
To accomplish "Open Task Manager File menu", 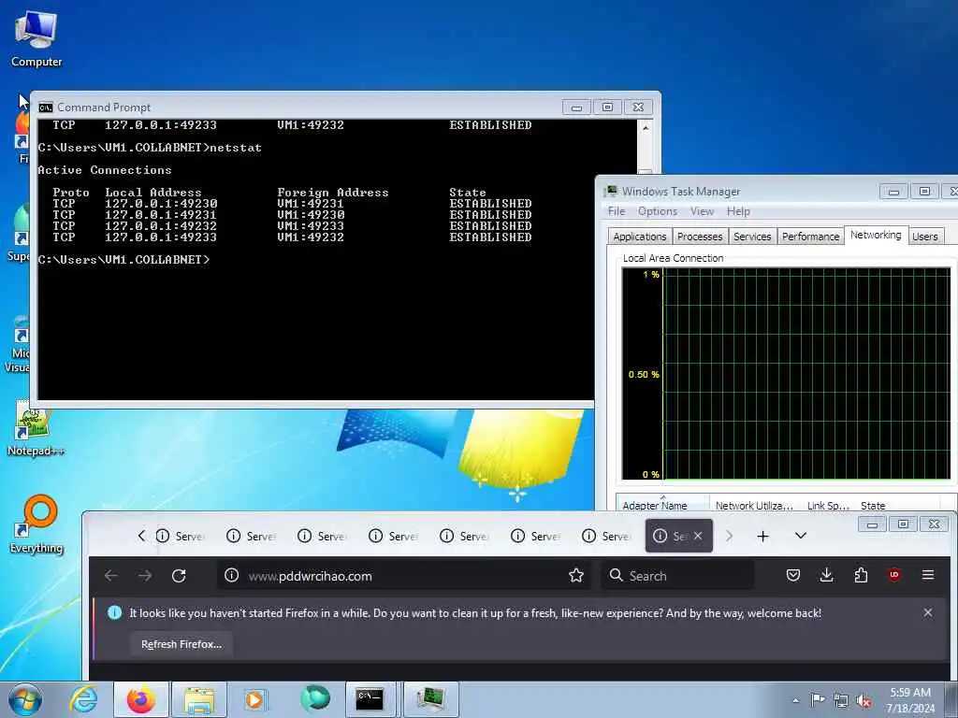I will [x=617, y=211].
